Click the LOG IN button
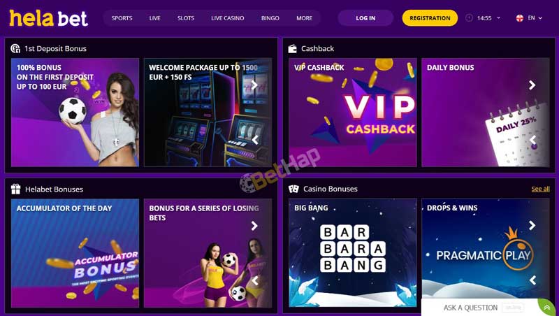The image size is (559, 316). coord(365,18)
